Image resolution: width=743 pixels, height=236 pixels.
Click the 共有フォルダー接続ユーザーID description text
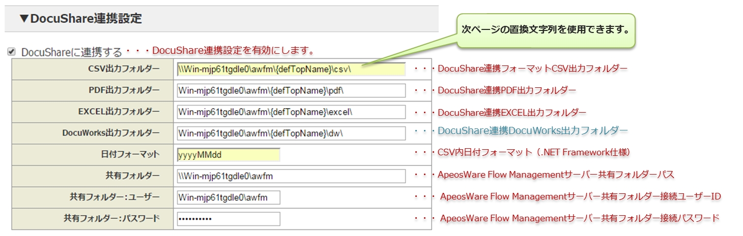[580, 196]
